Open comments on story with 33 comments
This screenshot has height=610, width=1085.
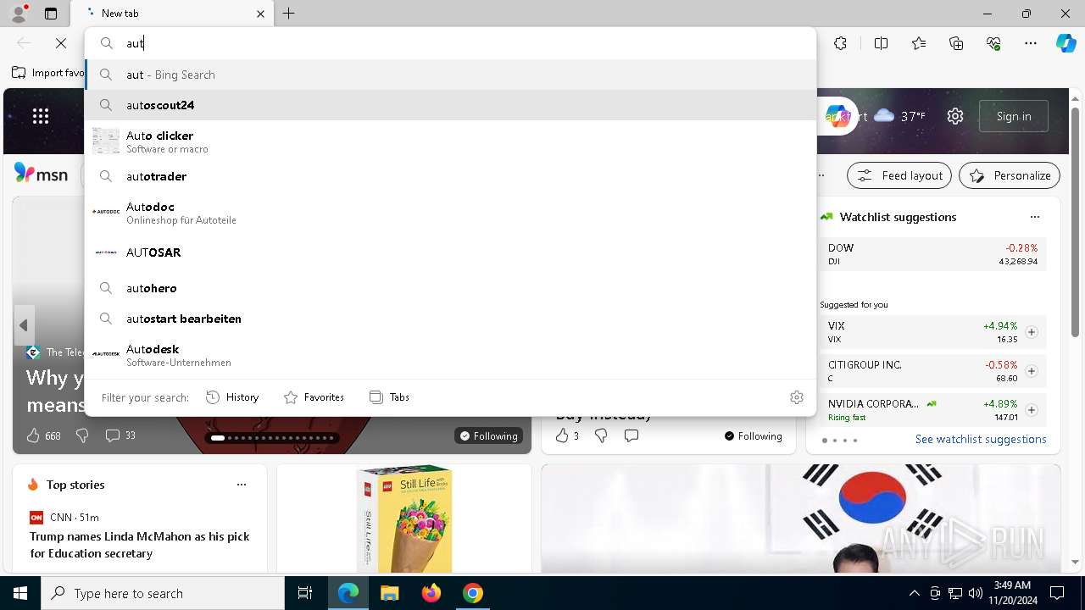click(120, 435)
